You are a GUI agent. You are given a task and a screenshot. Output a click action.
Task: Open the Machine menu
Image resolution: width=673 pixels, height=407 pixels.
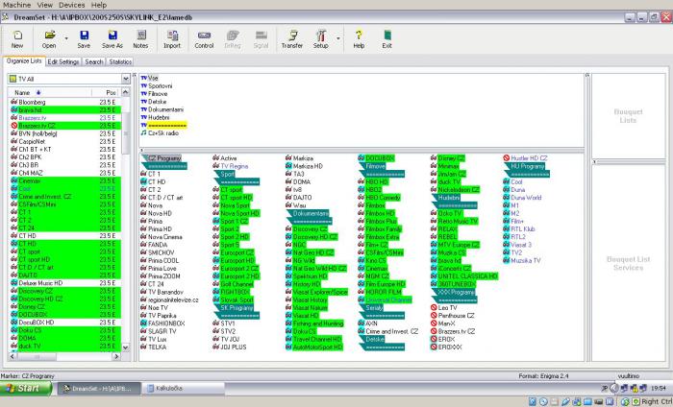click(16, 5)
